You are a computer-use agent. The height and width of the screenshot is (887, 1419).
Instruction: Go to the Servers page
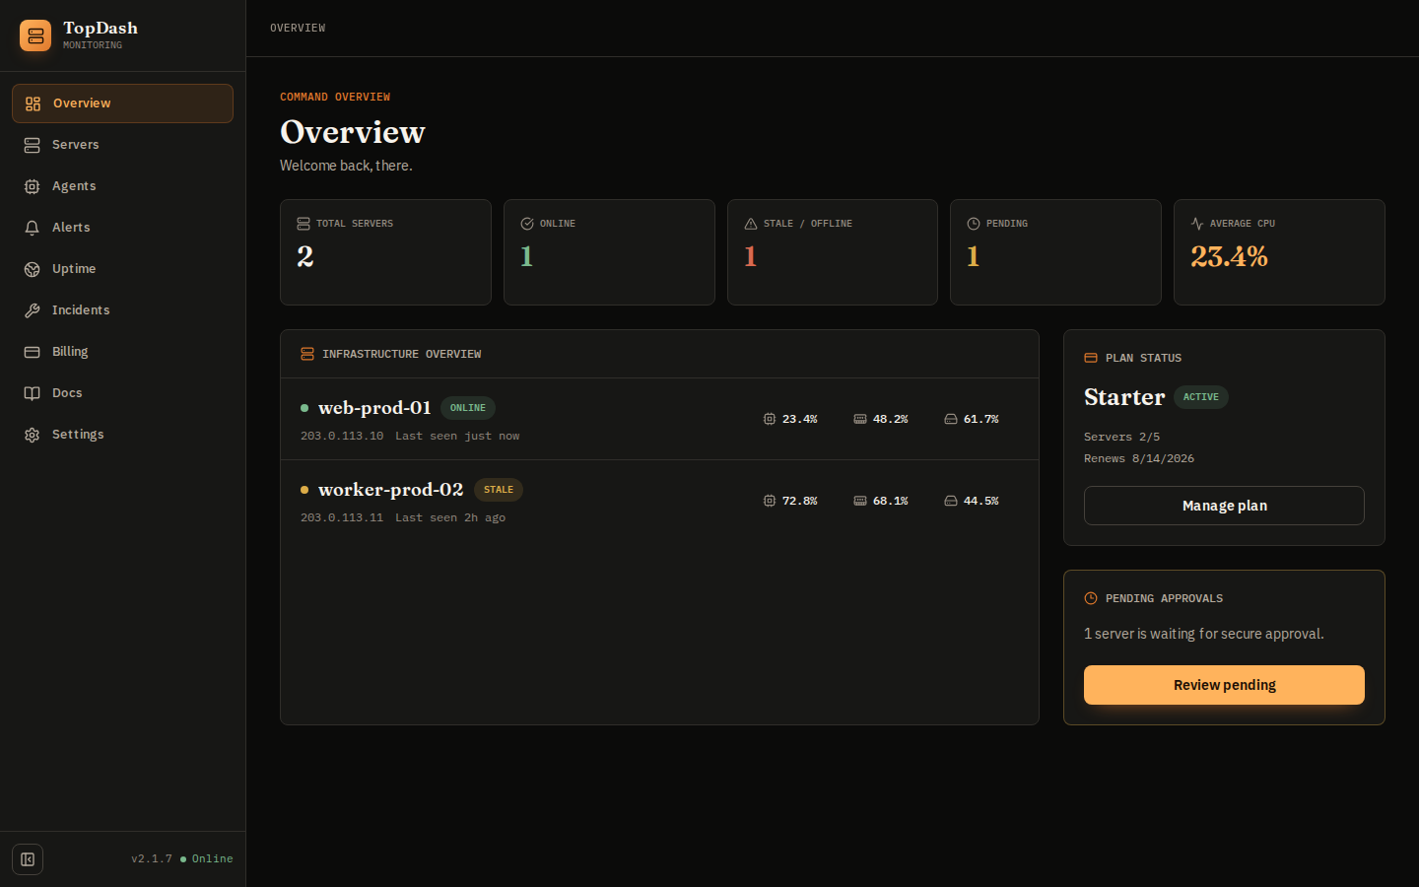(x=122, y=145)
